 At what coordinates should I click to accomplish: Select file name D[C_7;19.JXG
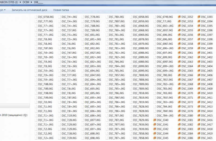[x=69, y=116]
